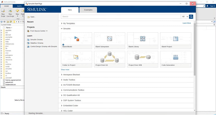Click the From Source Control icon
216x115 pixels.
tap(28, 31)
